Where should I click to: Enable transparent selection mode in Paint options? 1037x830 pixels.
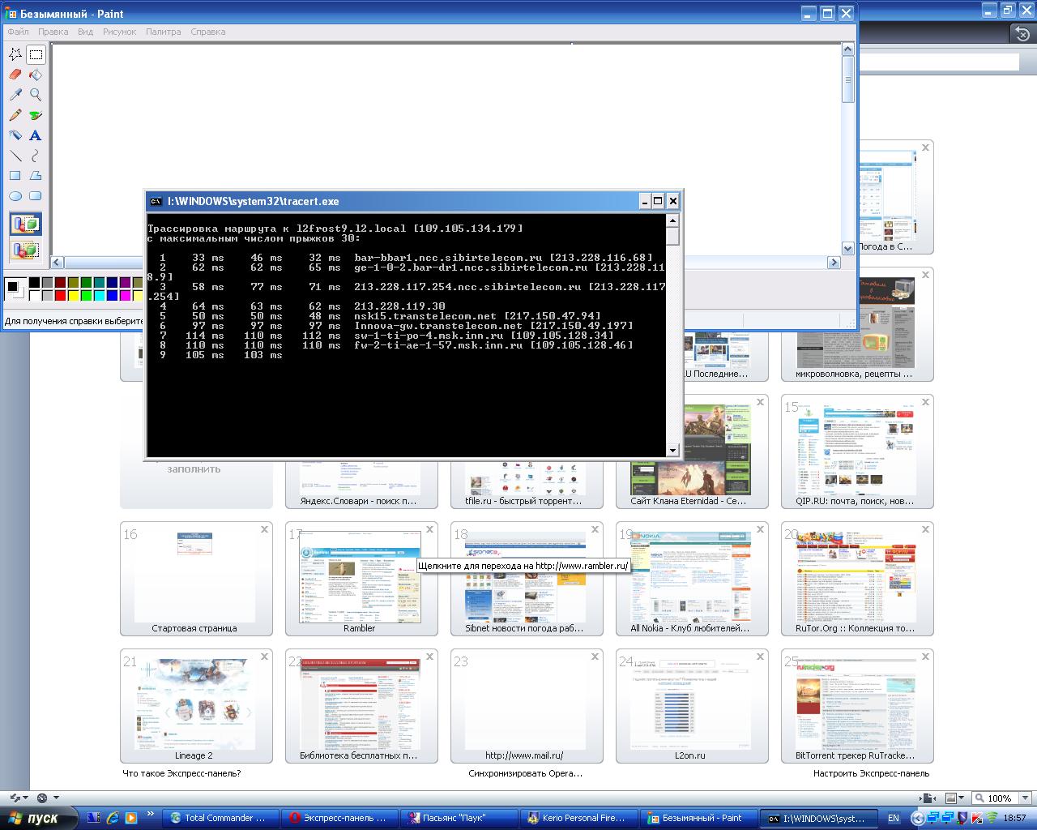click(25, 250)
